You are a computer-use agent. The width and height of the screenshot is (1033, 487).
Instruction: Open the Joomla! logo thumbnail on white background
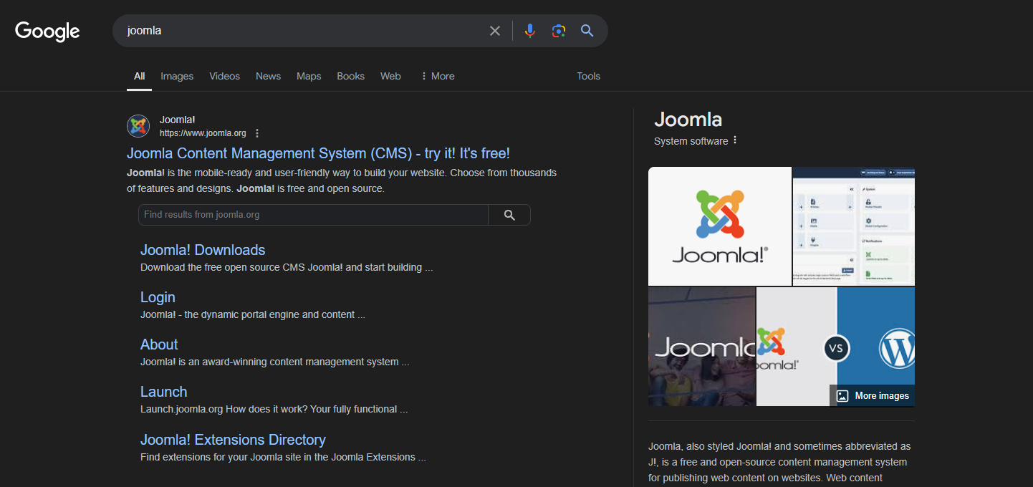pyautogui.click(x=720, y=226)
